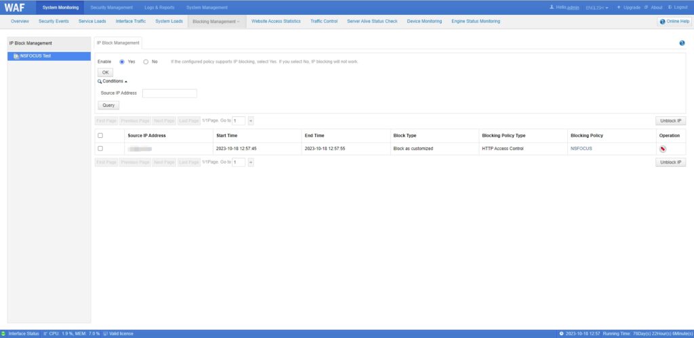Click the green Interface Status icon

pyautogui.click(x=3, y=333)
